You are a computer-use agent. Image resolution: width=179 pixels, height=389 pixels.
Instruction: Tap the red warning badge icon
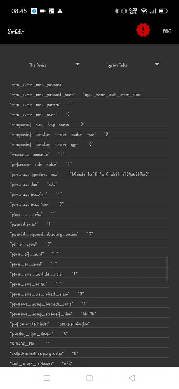tap(143, 30)
